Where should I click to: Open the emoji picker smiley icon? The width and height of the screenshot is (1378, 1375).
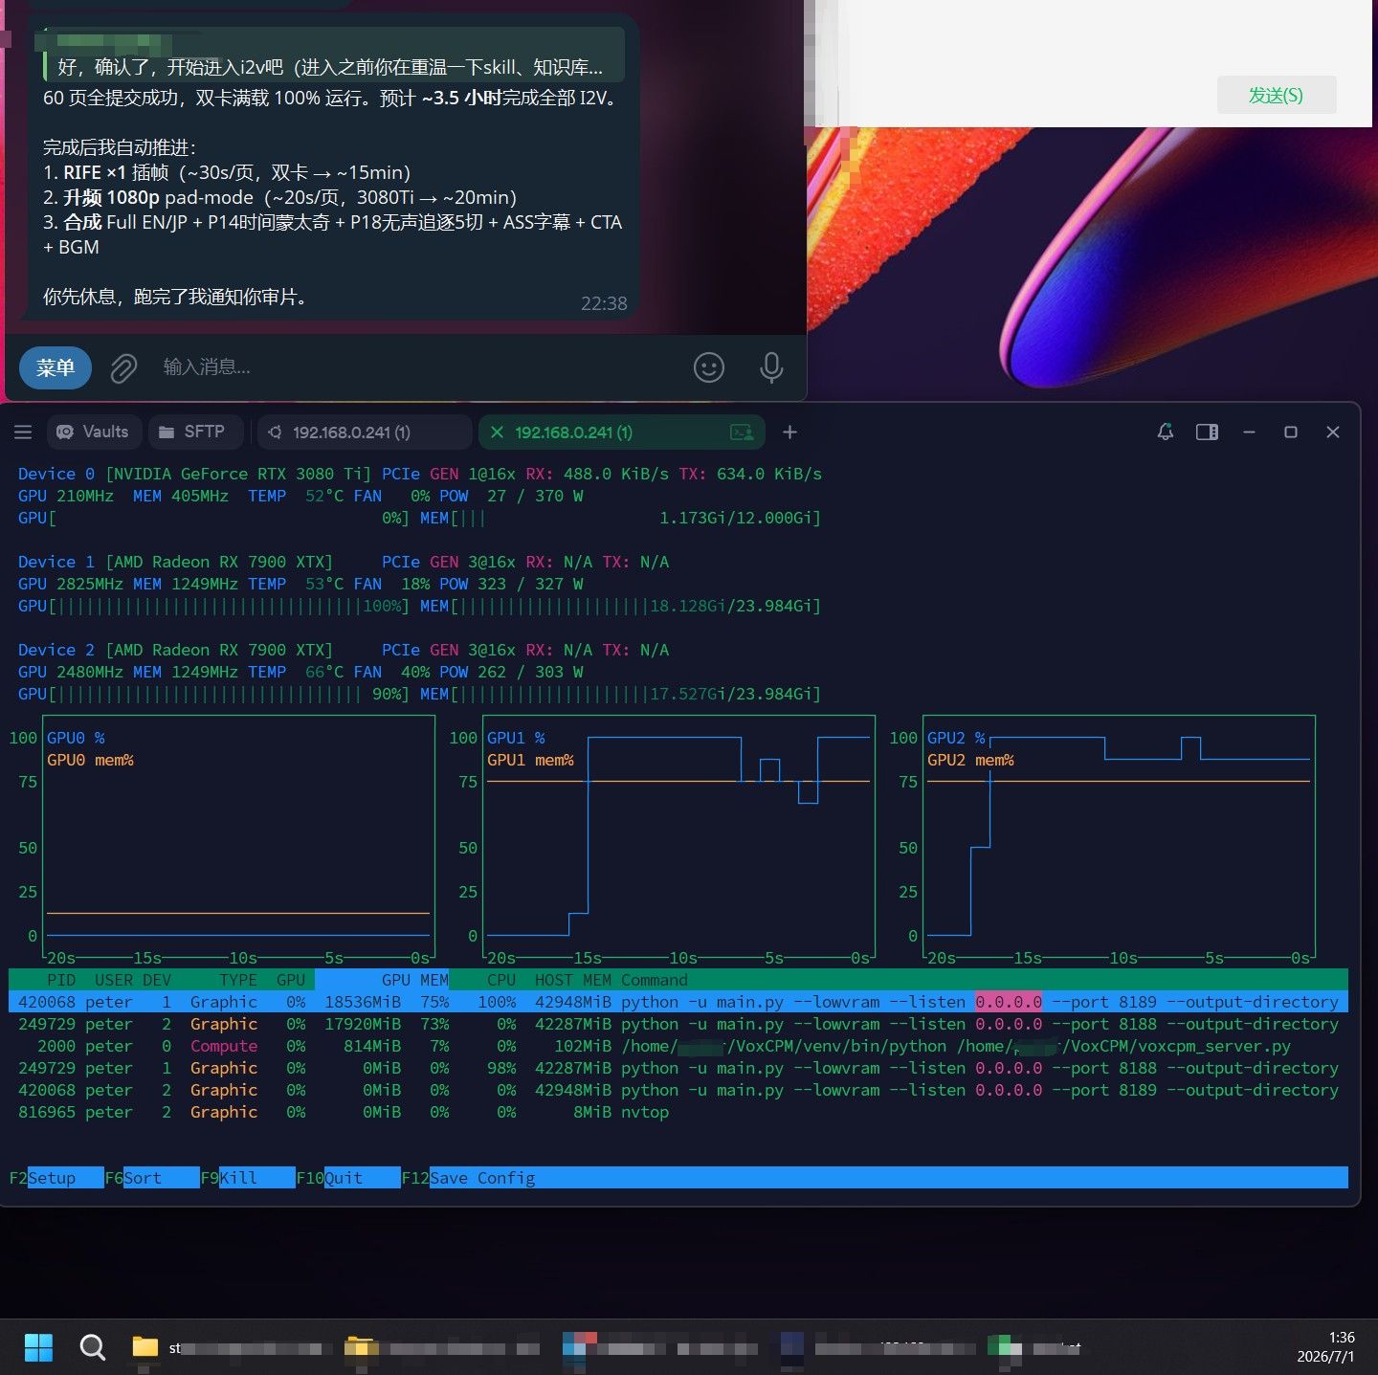pos(709,367)
